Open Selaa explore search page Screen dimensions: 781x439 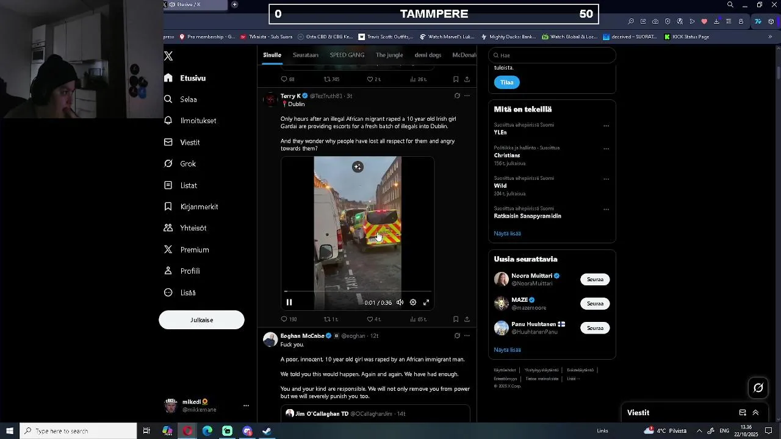point(181,99)
